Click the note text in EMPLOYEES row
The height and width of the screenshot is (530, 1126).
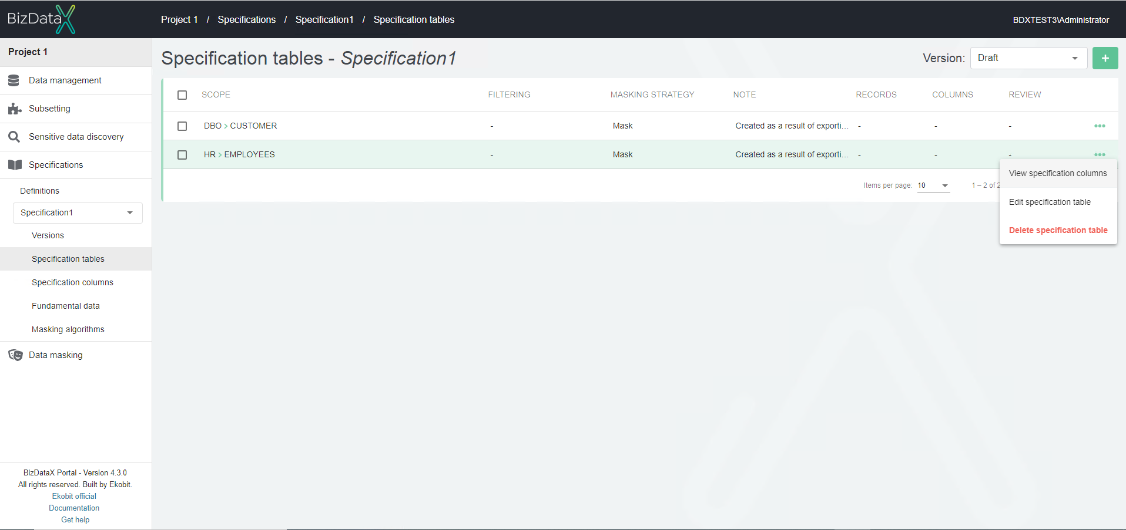pyautogui.click(x=792, y=154)
